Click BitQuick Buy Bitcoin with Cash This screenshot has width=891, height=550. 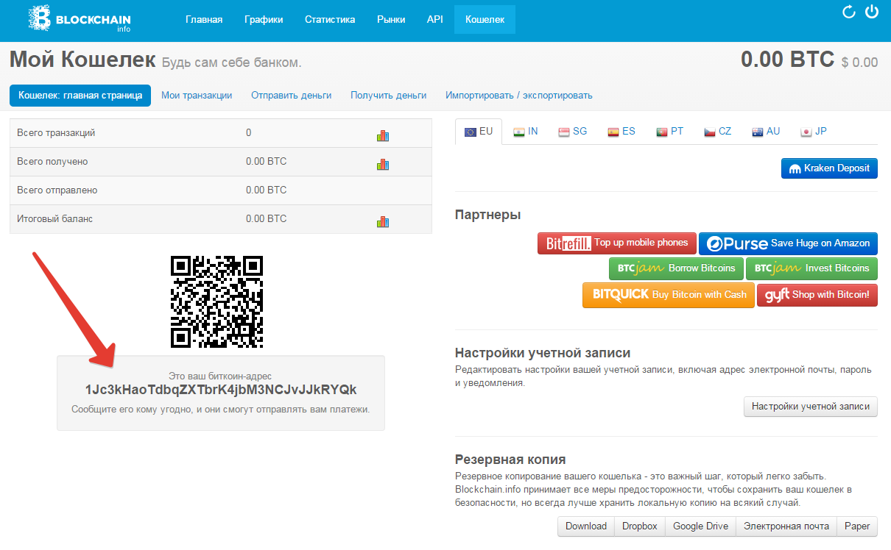669,295
